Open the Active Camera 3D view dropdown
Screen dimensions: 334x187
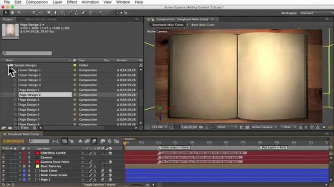point(264,127)
